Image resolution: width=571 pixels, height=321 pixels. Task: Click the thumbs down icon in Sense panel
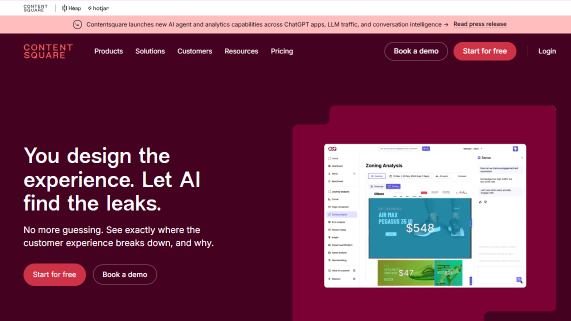[x=485, y=202]
